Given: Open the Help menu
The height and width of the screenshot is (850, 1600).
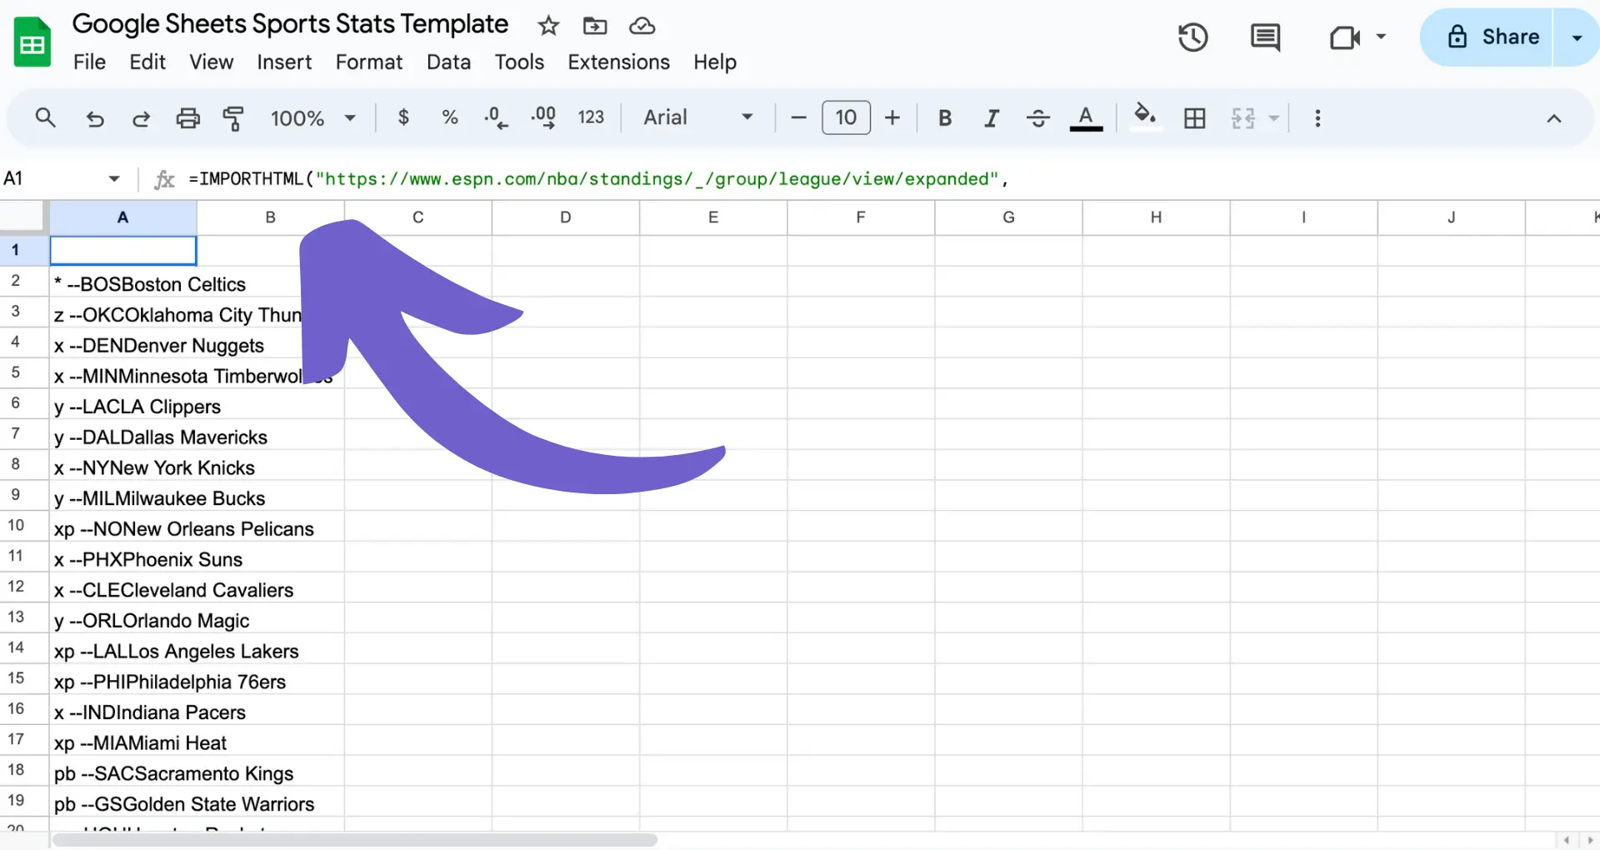Looking at the screenshot, I should [x=715, y=62].
